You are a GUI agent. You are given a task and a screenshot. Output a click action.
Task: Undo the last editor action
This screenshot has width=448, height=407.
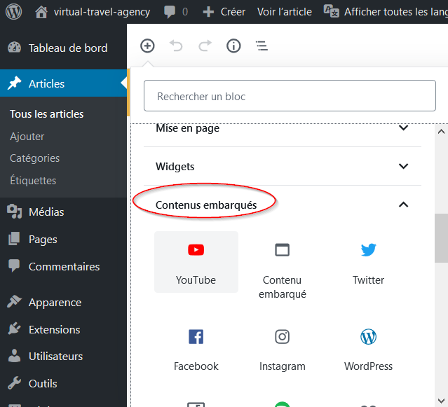(x=176, y=46)
